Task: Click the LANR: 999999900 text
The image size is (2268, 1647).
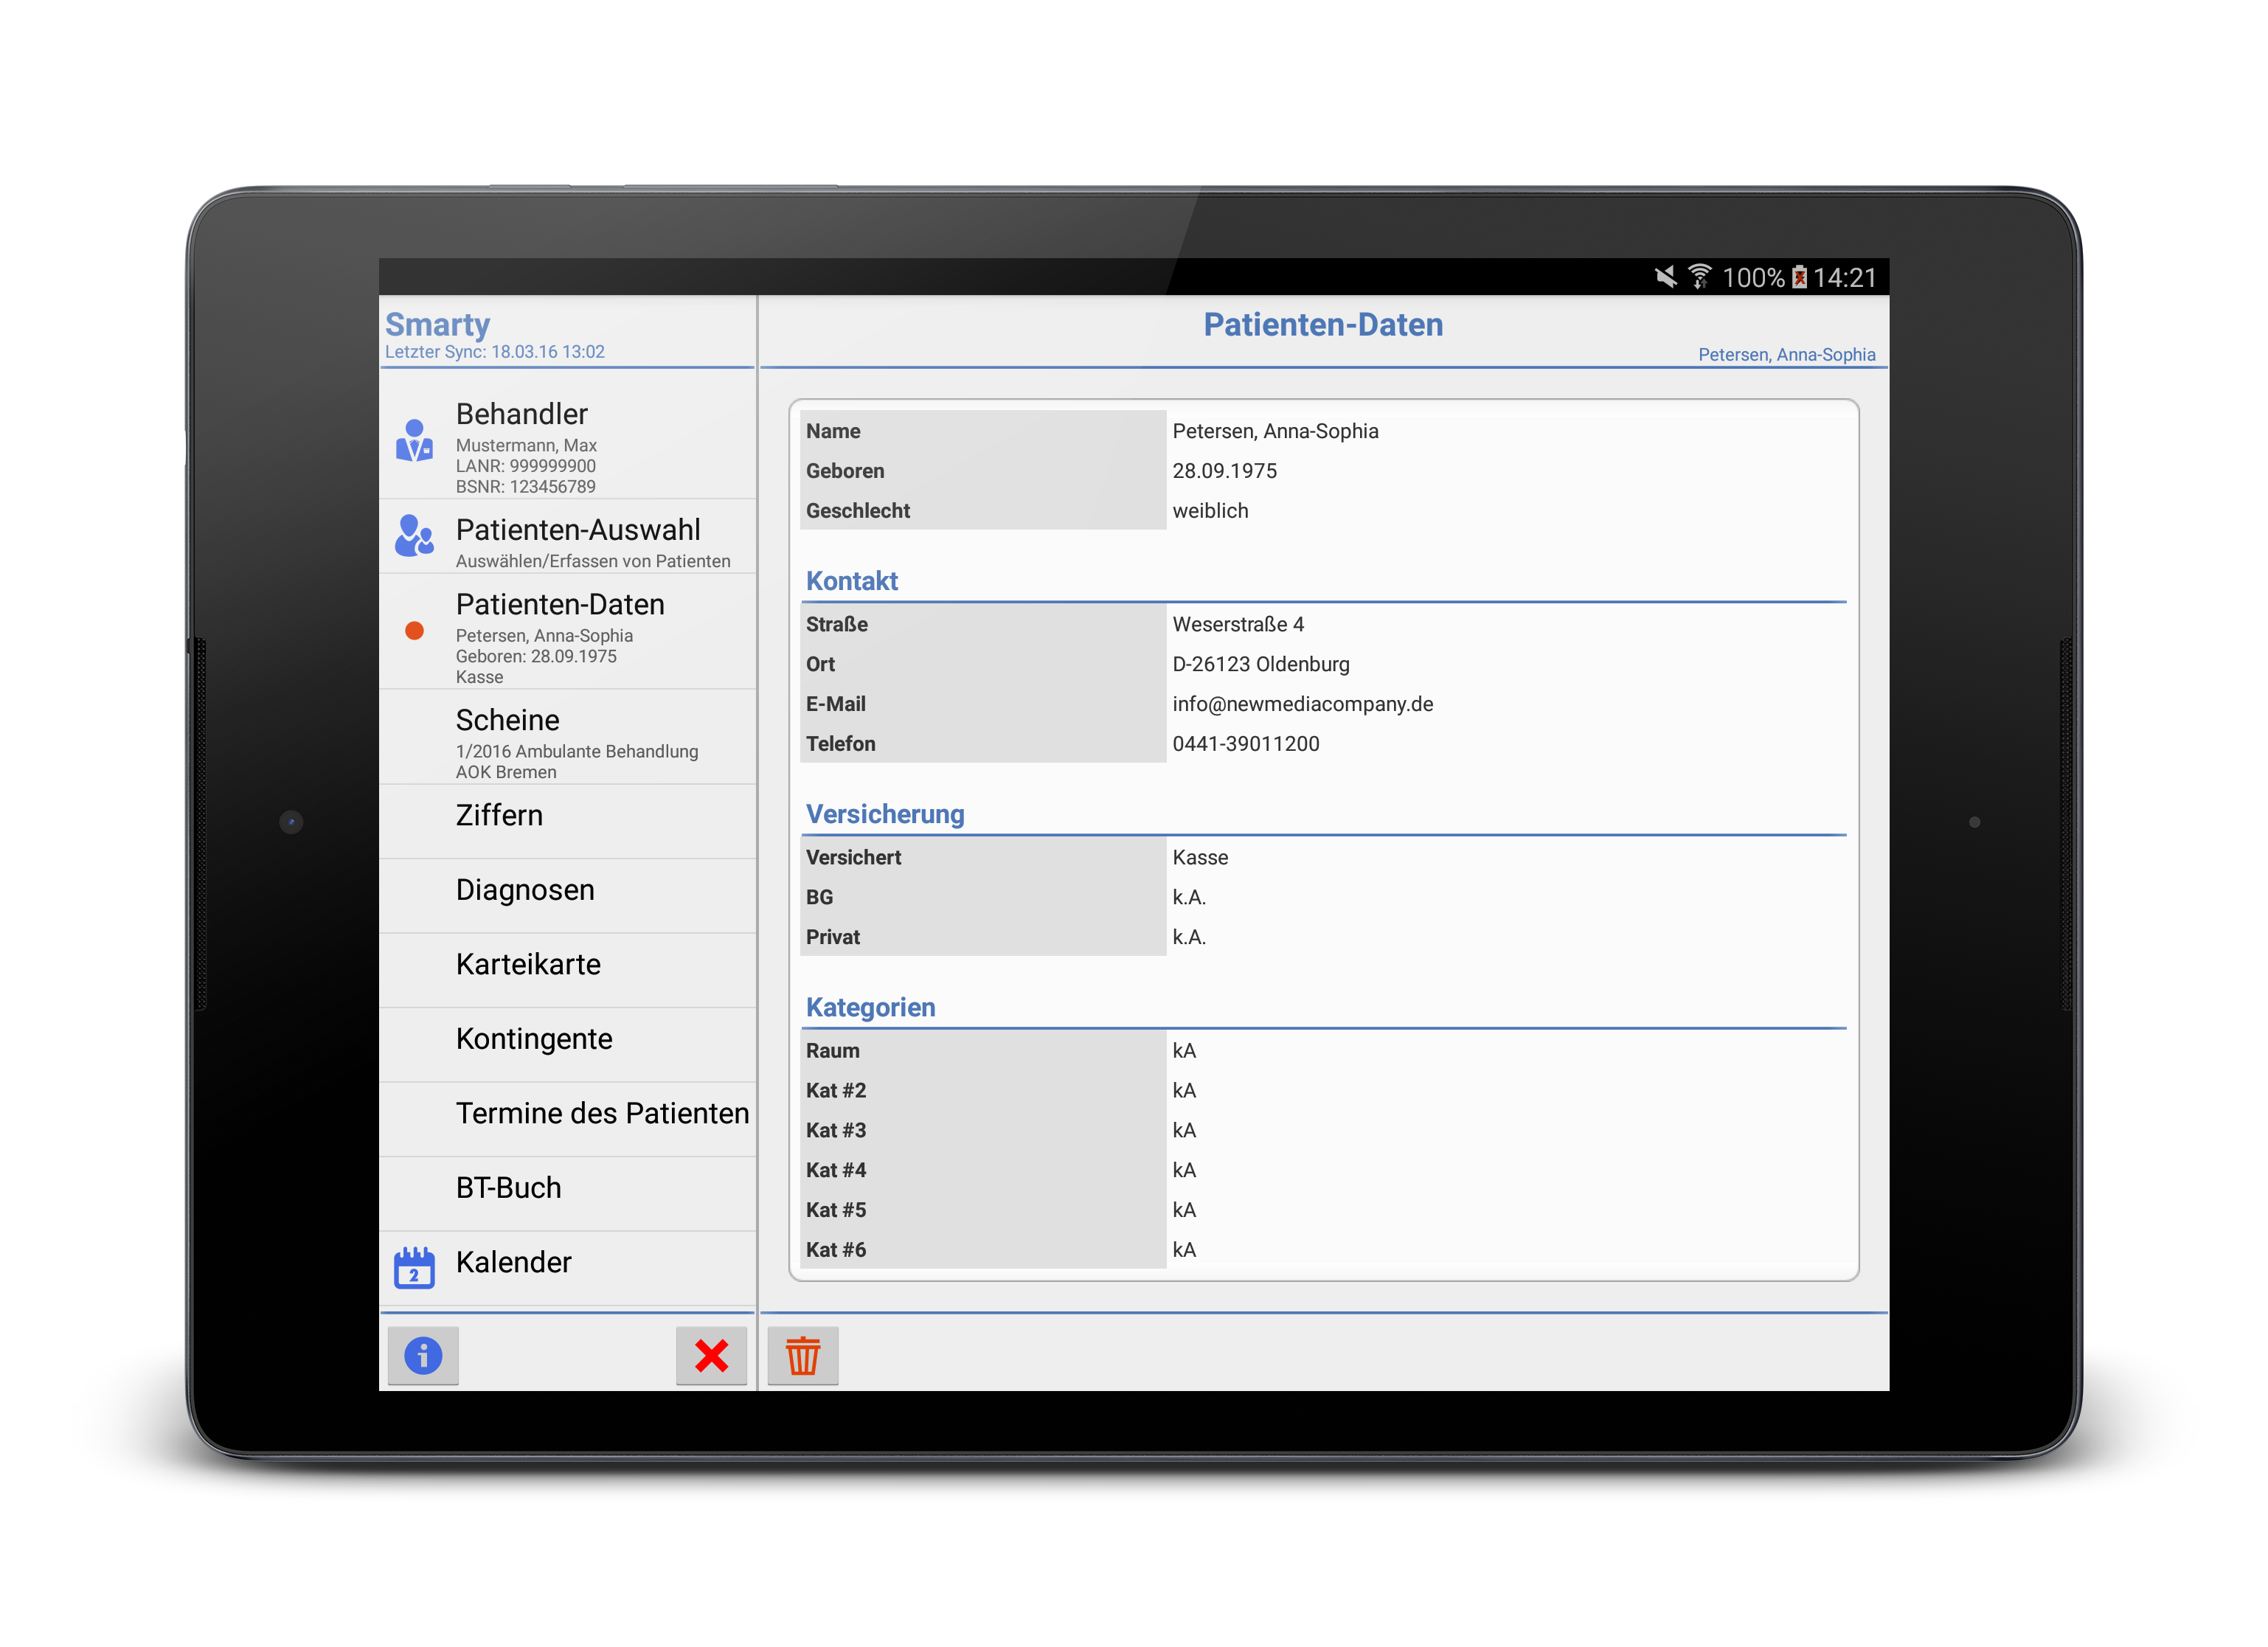Action: pyautogui.click(x=525, y=466)
